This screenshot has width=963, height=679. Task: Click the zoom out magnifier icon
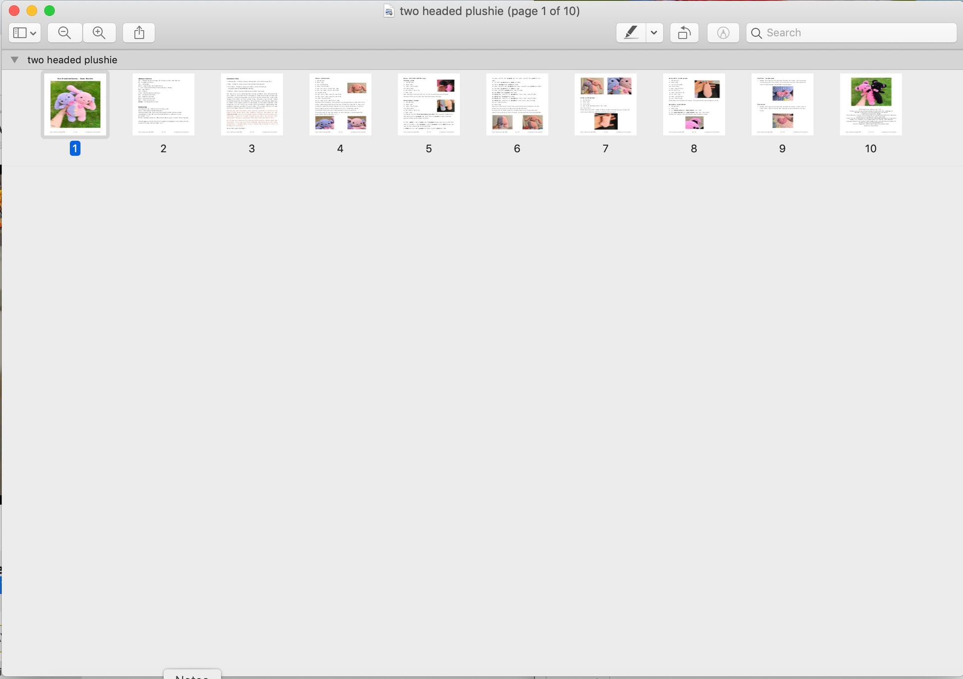(64, 33)
